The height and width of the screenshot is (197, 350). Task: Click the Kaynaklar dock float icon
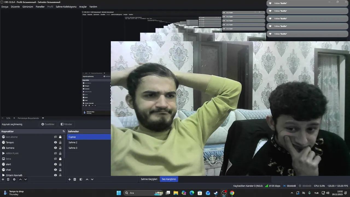64,131
